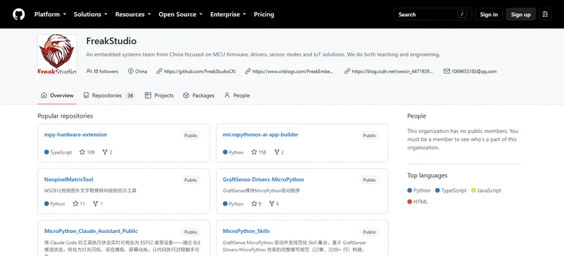Viewport: 564px width, 256px height.
Task: Click the location pin icon beside China
Action: pyautogui.click(x=131, y=72)
